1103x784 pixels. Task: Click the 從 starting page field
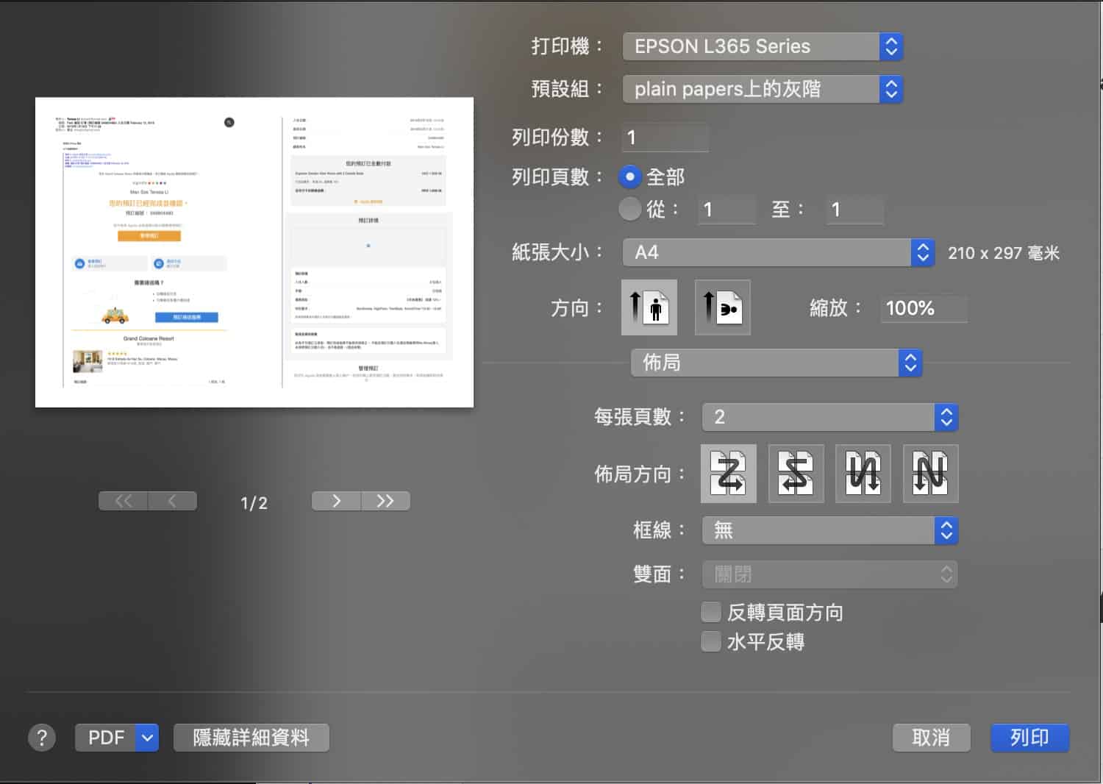pyautogui.click(x=727, y=210)
